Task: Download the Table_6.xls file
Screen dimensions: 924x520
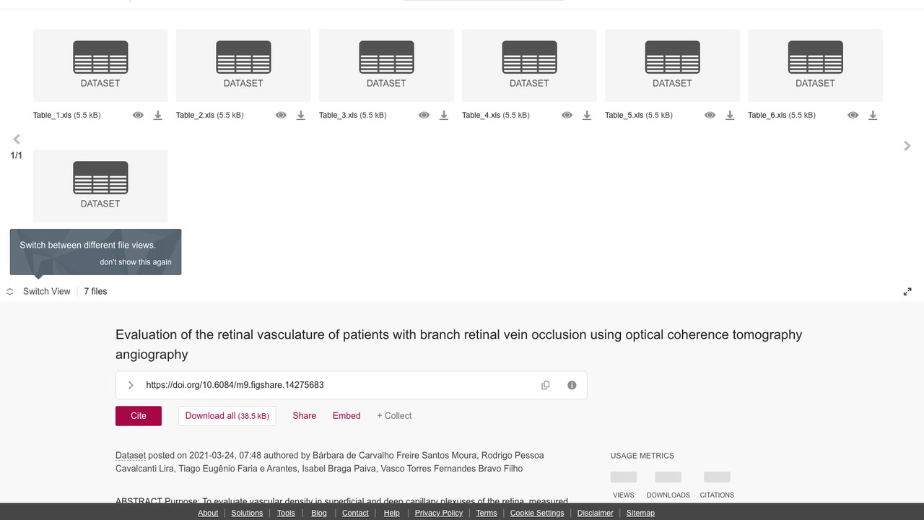Action: click(x=872, y=115)
